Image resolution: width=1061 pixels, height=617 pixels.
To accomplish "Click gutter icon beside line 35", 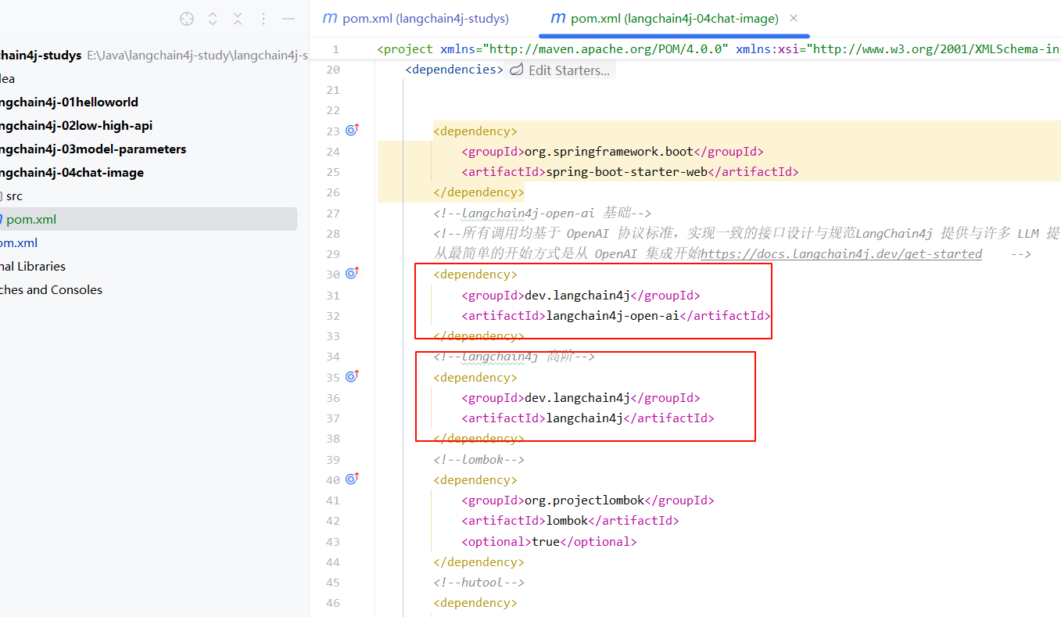I will click(352, 377).
